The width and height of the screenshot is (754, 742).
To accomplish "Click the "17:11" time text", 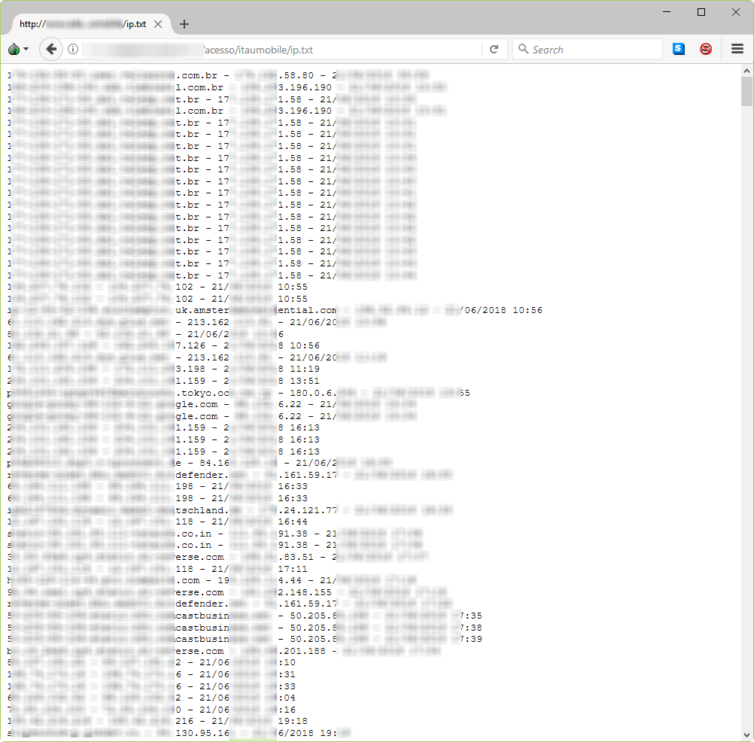I will [293, 569].
